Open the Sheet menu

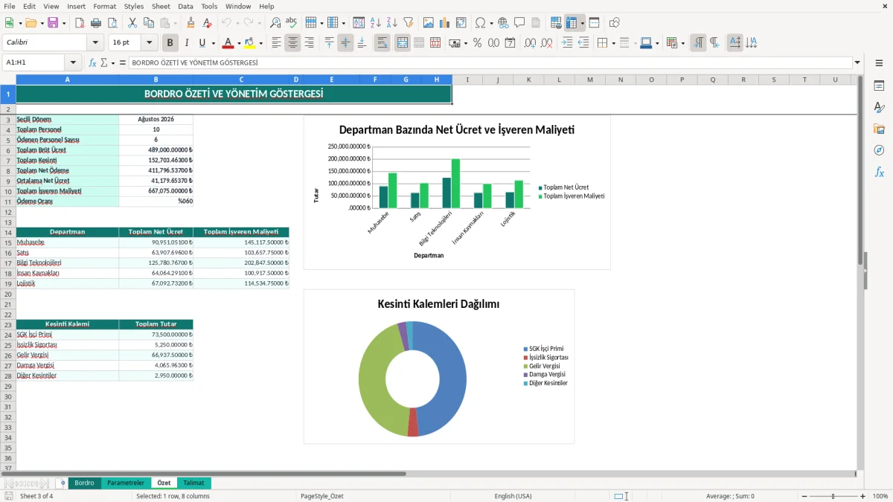tap(161, 6)
